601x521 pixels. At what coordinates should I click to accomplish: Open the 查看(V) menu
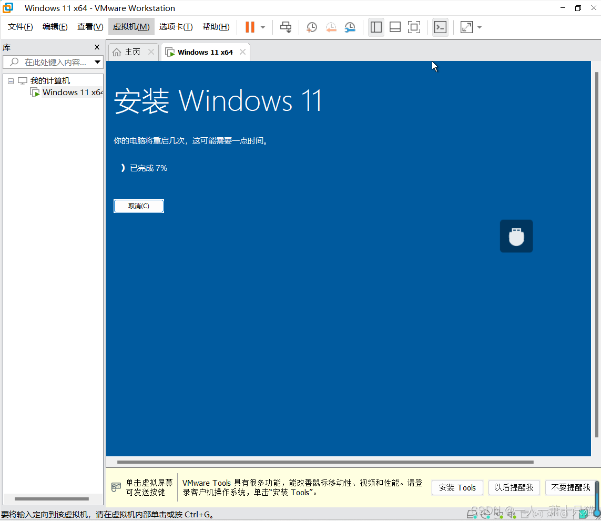90,27
